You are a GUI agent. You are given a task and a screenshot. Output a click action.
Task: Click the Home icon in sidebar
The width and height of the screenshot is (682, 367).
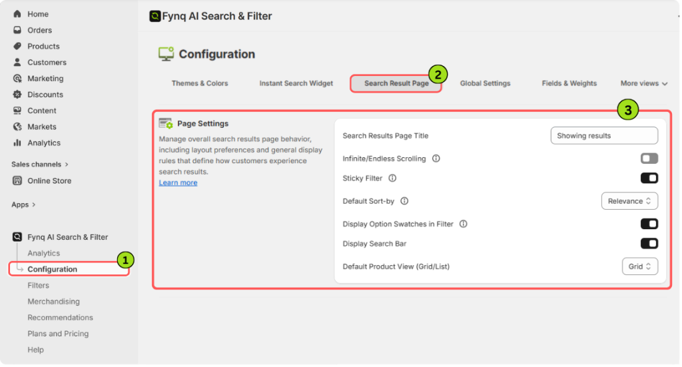tap(17, 14)
